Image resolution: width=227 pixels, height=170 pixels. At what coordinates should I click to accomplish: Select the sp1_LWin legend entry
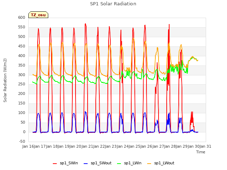(x=129, y=163)
